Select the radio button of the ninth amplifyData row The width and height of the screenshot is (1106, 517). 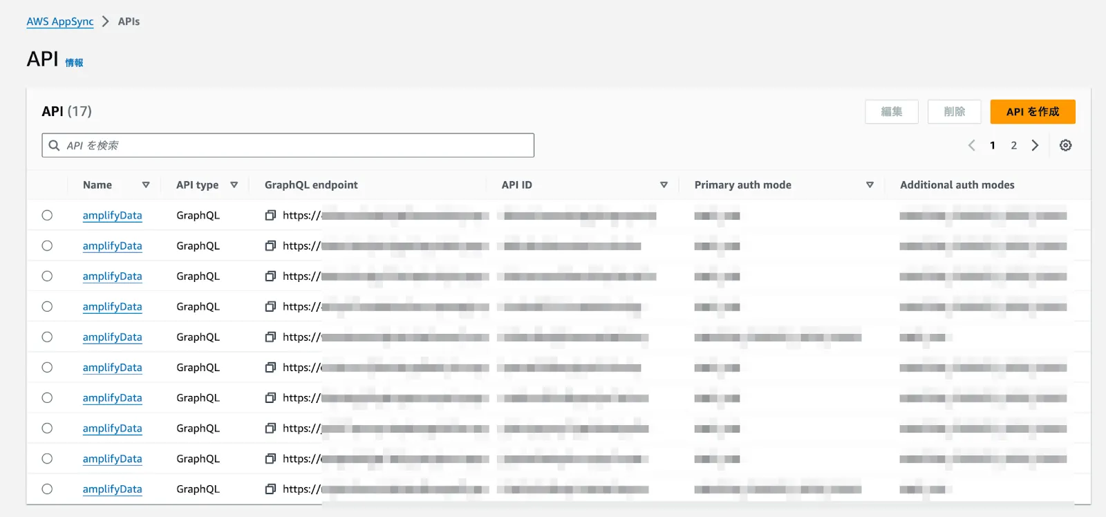coord(47,458)
